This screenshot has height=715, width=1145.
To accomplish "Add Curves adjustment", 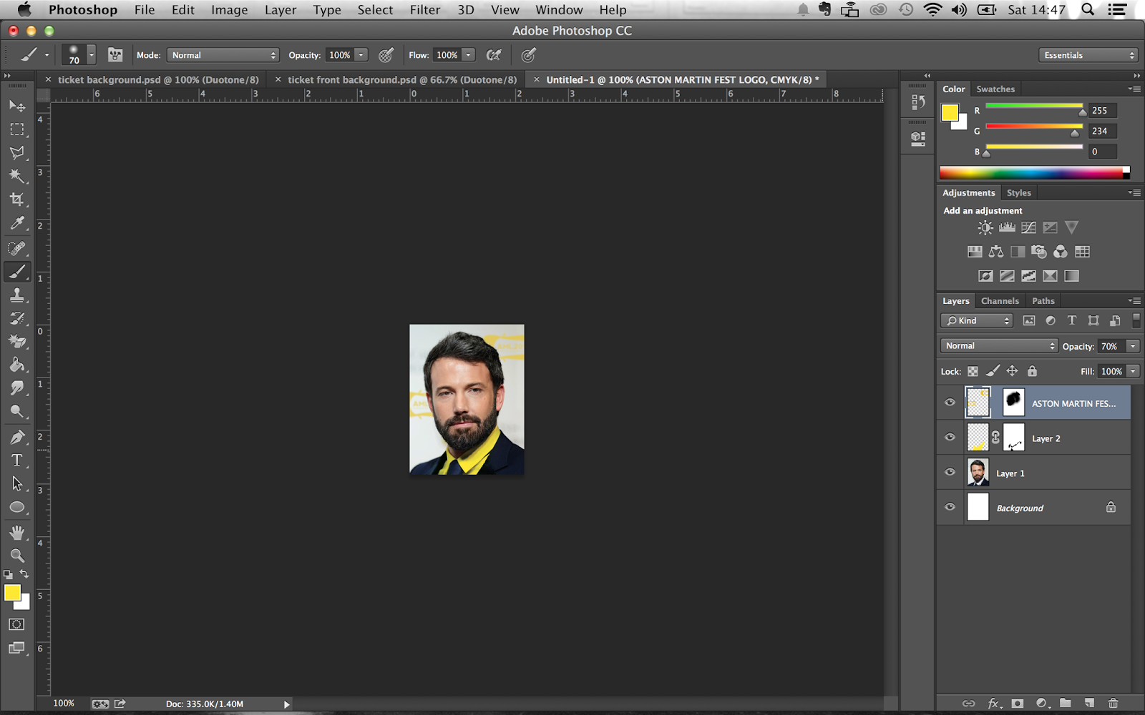I will tap(1028, 227).
